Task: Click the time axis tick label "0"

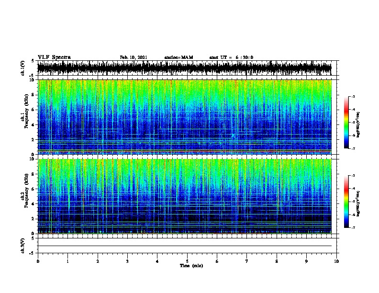Action: pyautogui.click(x=38, y=261)
